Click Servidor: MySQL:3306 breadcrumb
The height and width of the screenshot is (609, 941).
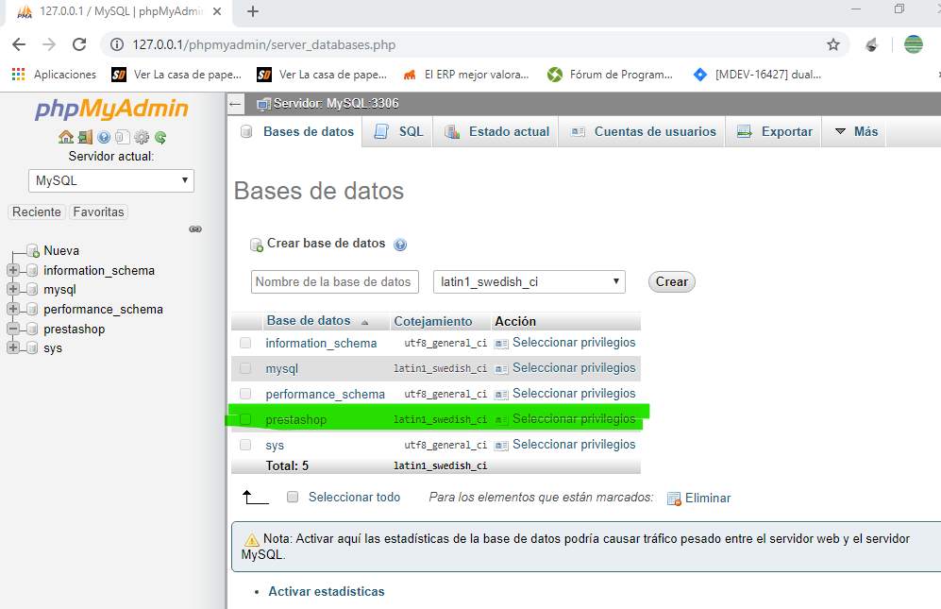tap(336, 103)
